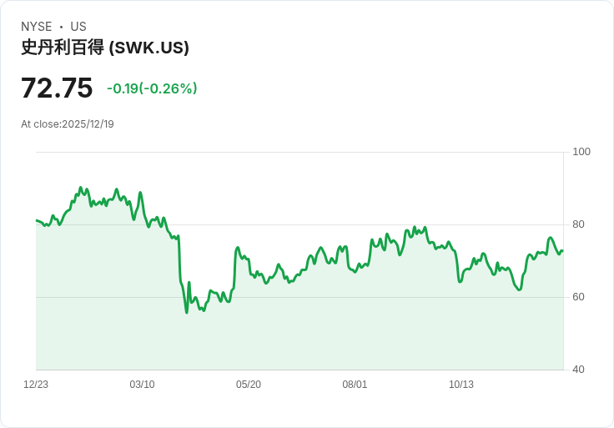Click the current price 72.75

point(57,88)
